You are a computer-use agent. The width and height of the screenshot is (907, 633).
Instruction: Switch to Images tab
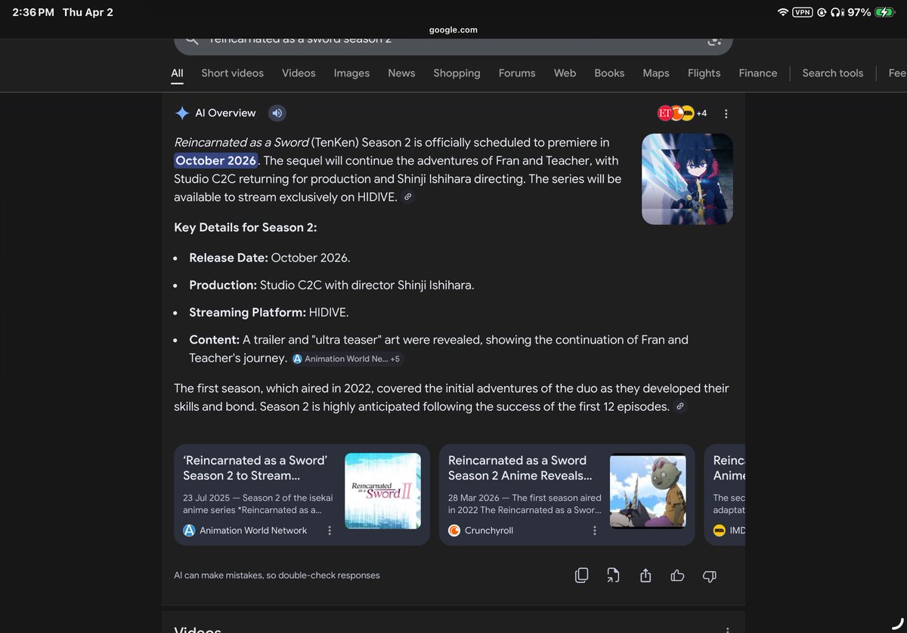click(351, 73)
